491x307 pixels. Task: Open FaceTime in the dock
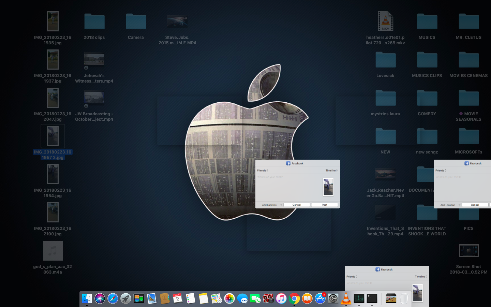(255, 298)
